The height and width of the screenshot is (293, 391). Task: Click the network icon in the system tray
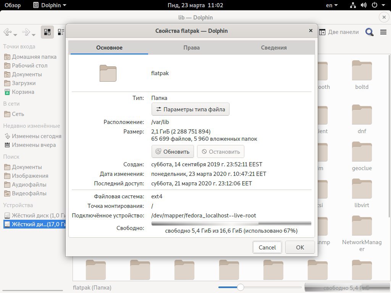353,5
